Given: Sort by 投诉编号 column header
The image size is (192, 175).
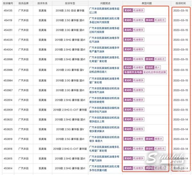Looking at the screenshot, I should (x=9, y=3).
